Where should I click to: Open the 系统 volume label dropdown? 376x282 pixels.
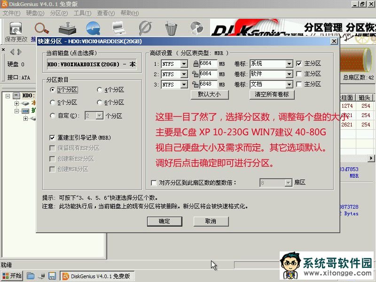(x=289, y=64)
